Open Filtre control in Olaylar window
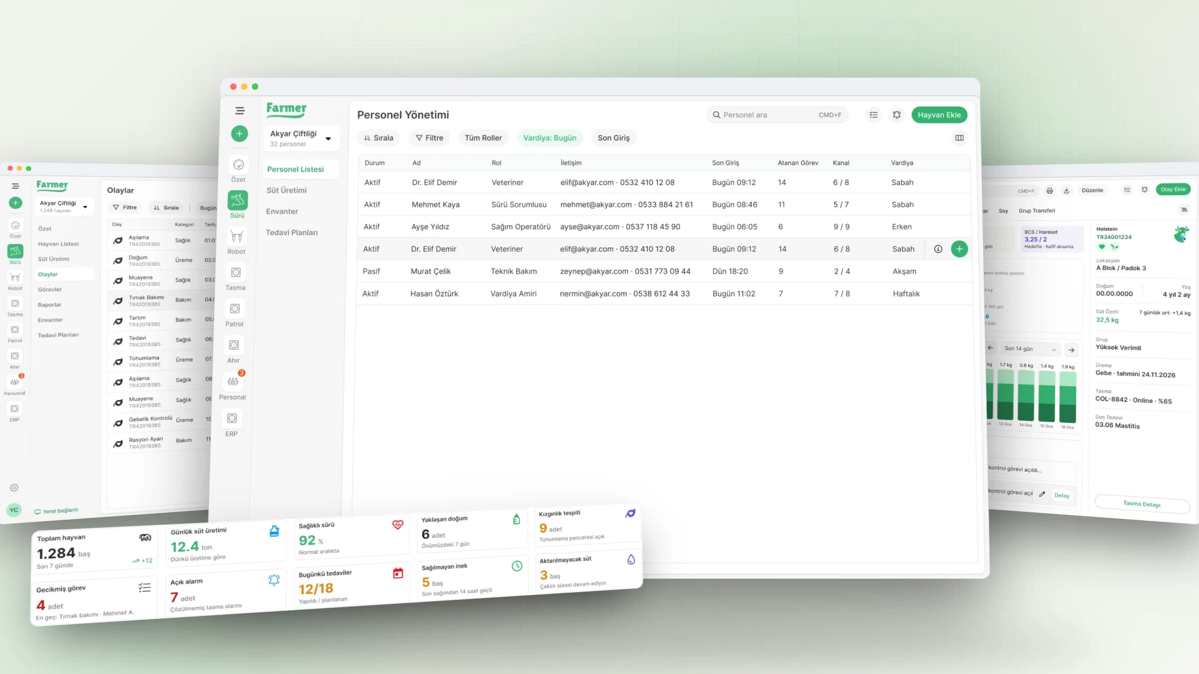The height and width of the screenshot is (674, 1199). 125,208
